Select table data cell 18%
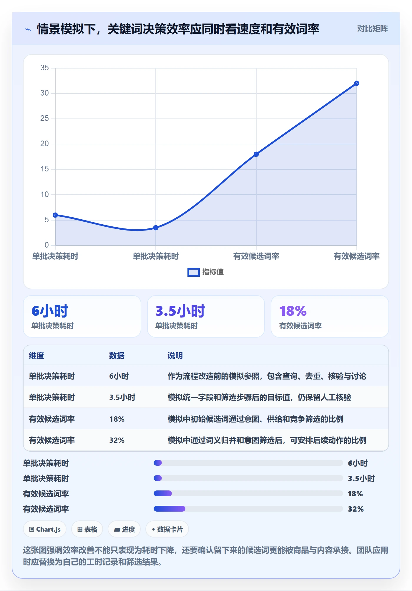Viewport: 412px width, 591px height. 117,419
